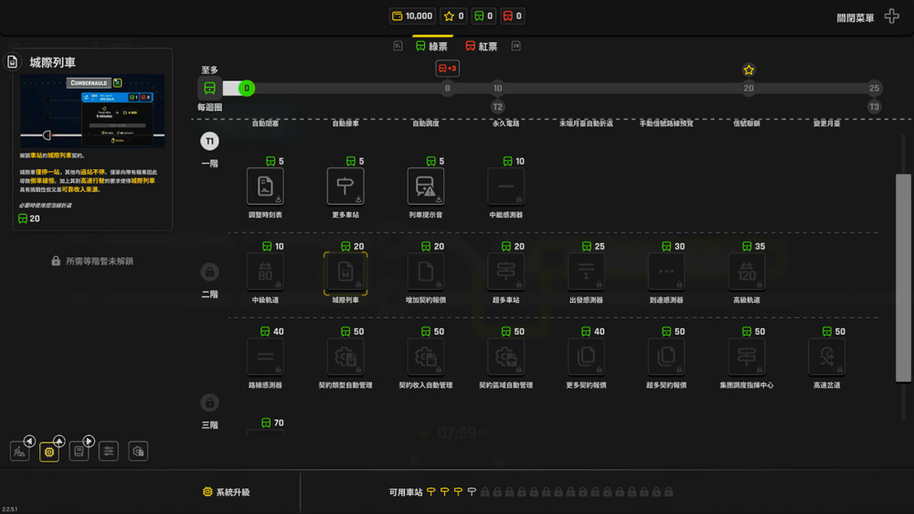Click the ZR next tab shoulder button

click(x=515, y=46)
